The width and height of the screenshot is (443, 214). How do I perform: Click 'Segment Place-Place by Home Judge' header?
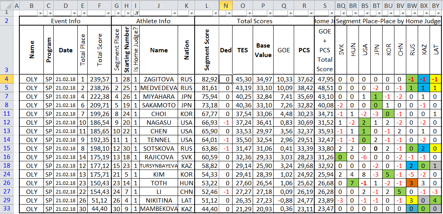click(x=389, y=21)
